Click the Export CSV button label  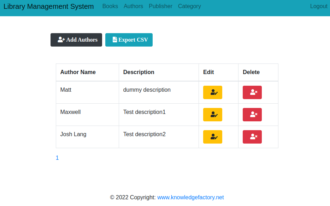tap(133, 40)
